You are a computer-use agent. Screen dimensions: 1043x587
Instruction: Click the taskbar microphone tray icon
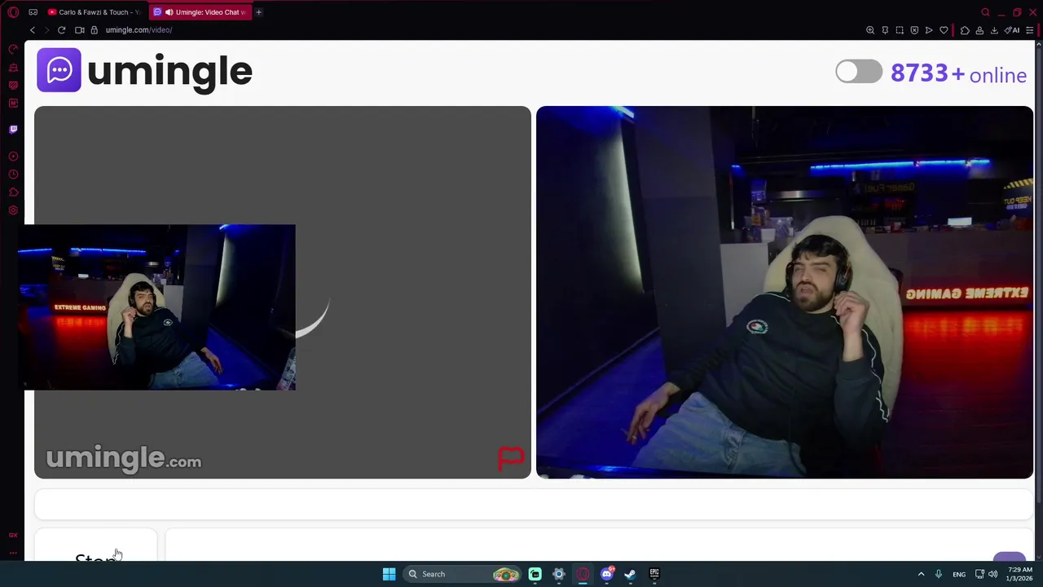pos(939,574)
